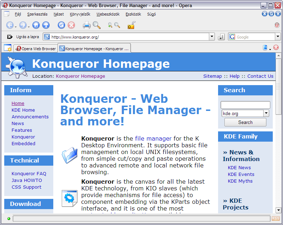Open the Sitemap link
The width and height of the screenshot is (283, 225).
coord(212,76)
